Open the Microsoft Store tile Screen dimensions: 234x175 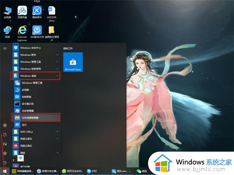[x=73, y=62]
